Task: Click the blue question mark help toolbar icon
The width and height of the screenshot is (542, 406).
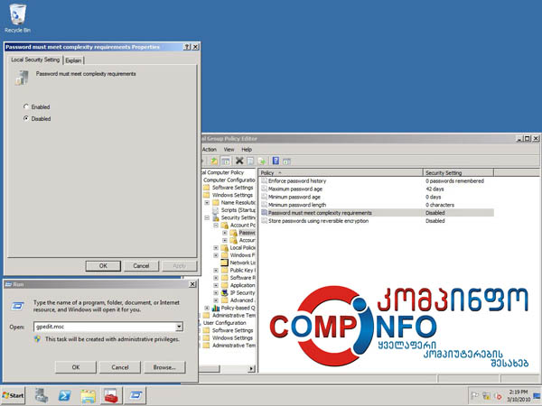Action: tap(276, 161)
